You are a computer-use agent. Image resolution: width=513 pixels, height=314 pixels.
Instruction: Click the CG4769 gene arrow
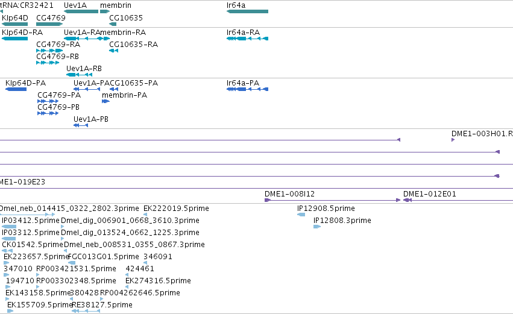pos(49,24)
